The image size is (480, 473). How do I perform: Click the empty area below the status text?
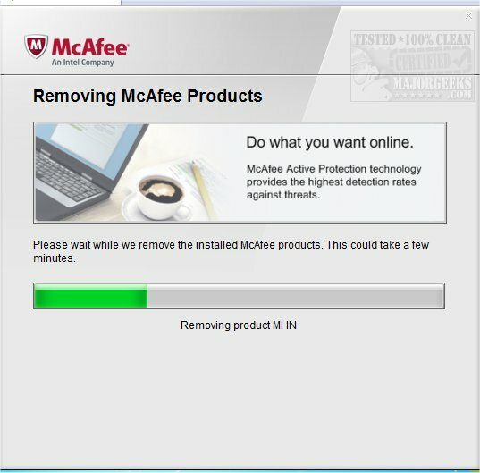tap(239, 398)
